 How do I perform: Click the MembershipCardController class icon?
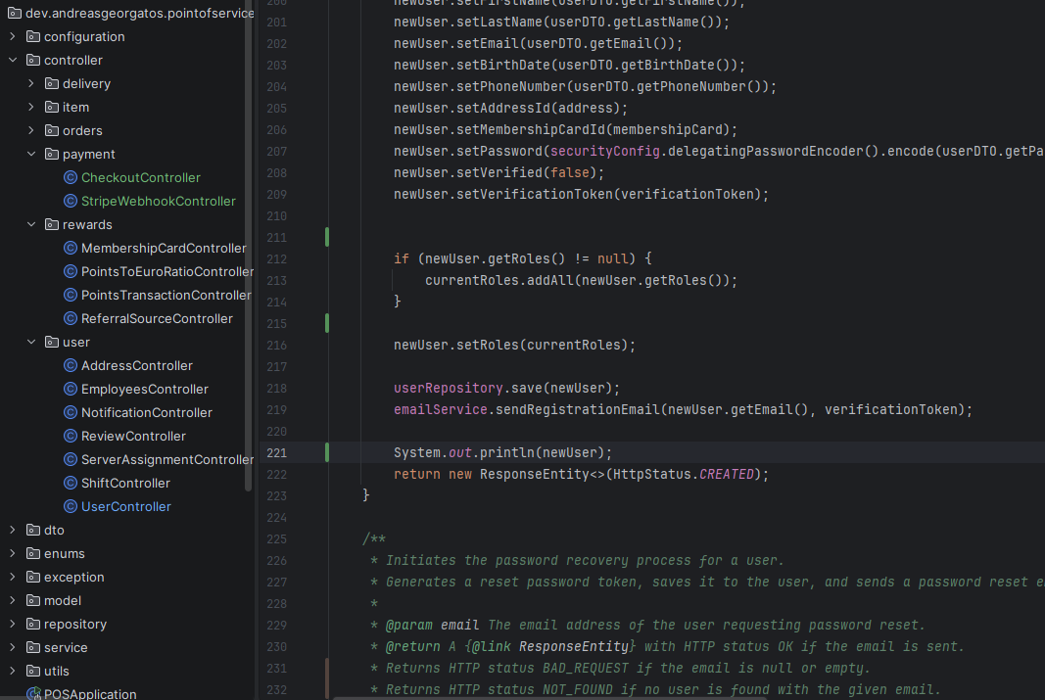click(71, 248)
